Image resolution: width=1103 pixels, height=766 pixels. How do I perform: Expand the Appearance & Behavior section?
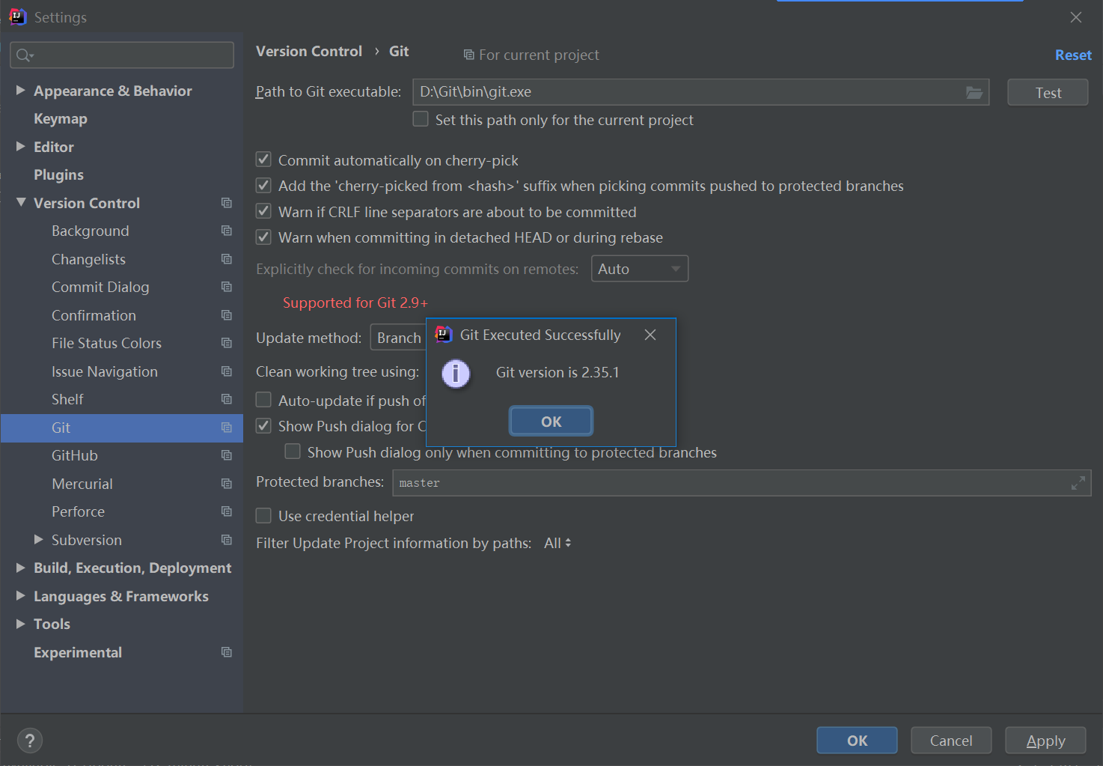pos(21,90)
